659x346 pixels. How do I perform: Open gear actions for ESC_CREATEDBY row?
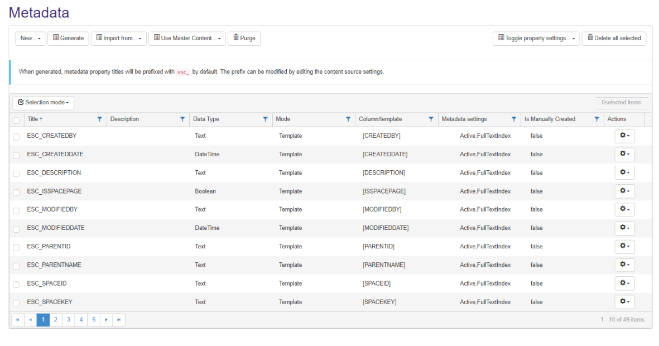[624, 136]
